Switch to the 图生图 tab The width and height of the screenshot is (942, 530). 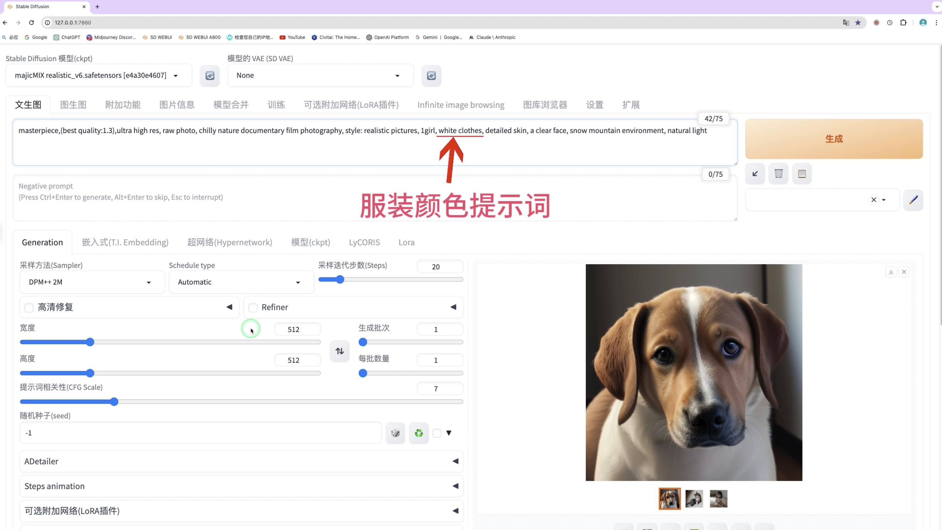pyautogui.click(x=73, y=105)
